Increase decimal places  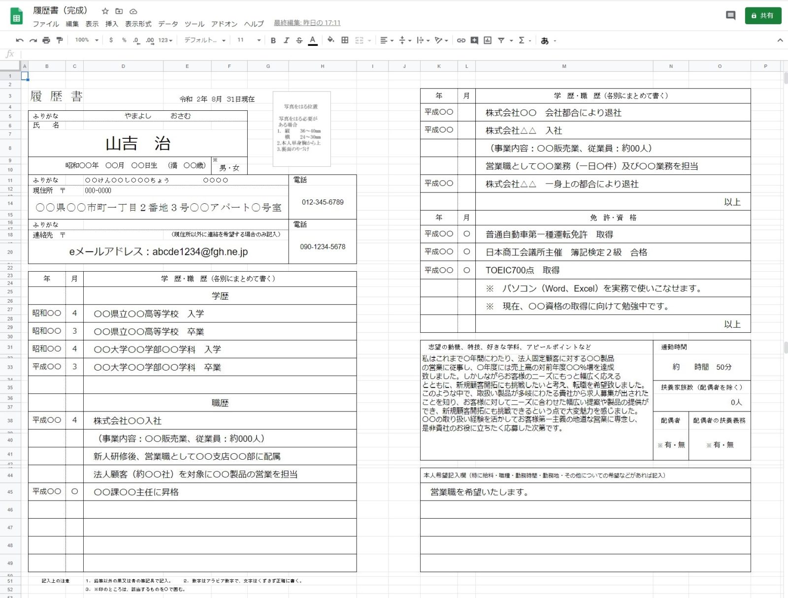tap(150, 40)
